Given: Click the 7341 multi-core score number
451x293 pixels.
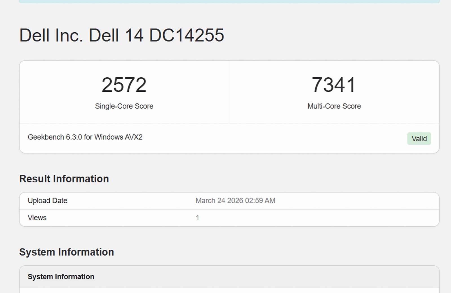Looking at the screenshot, I should click(x=334, y=85).
